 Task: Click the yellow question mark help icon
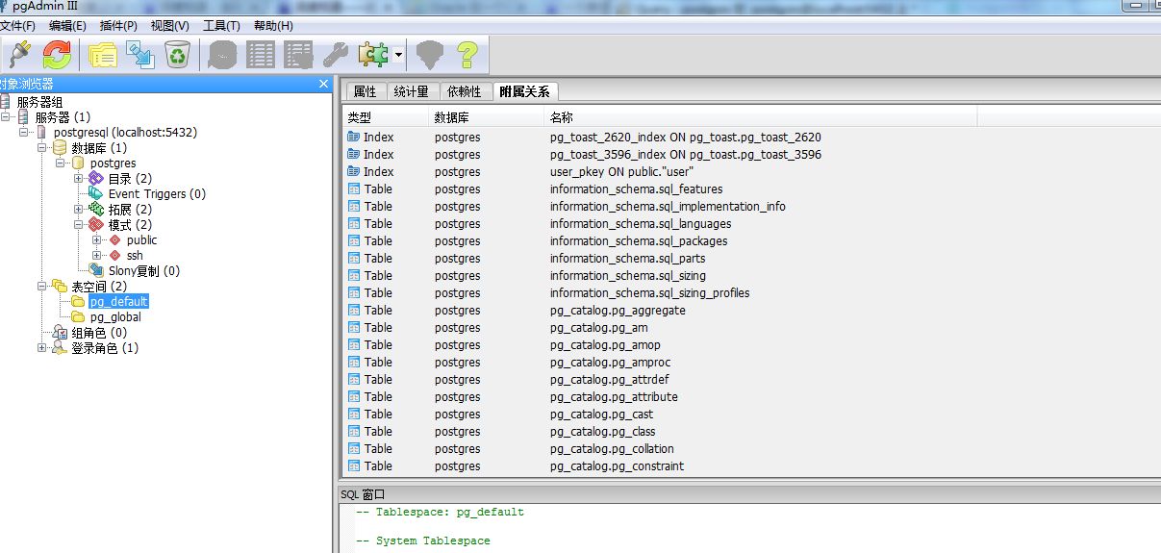tap(467, 55)
